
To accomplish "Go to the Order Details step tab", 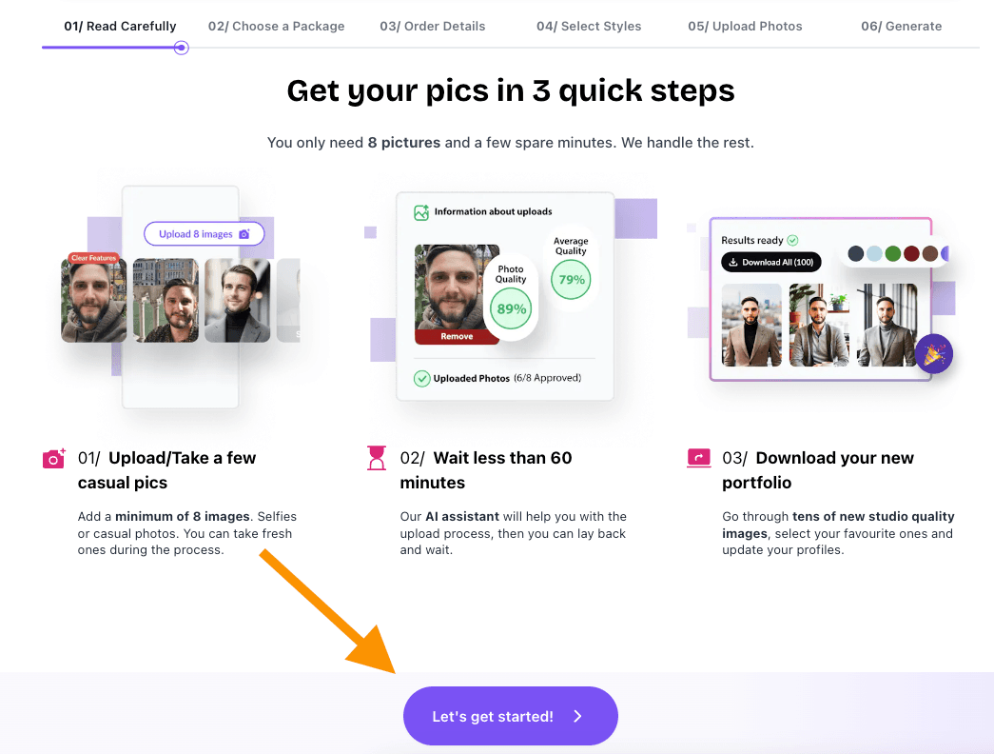I will click(433, 26).
